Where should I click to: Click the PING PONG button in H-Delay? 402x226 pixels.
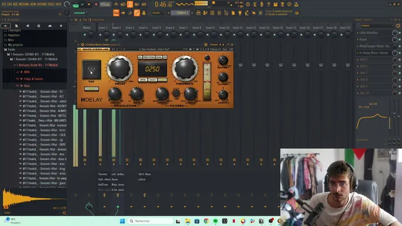[149, 57]
